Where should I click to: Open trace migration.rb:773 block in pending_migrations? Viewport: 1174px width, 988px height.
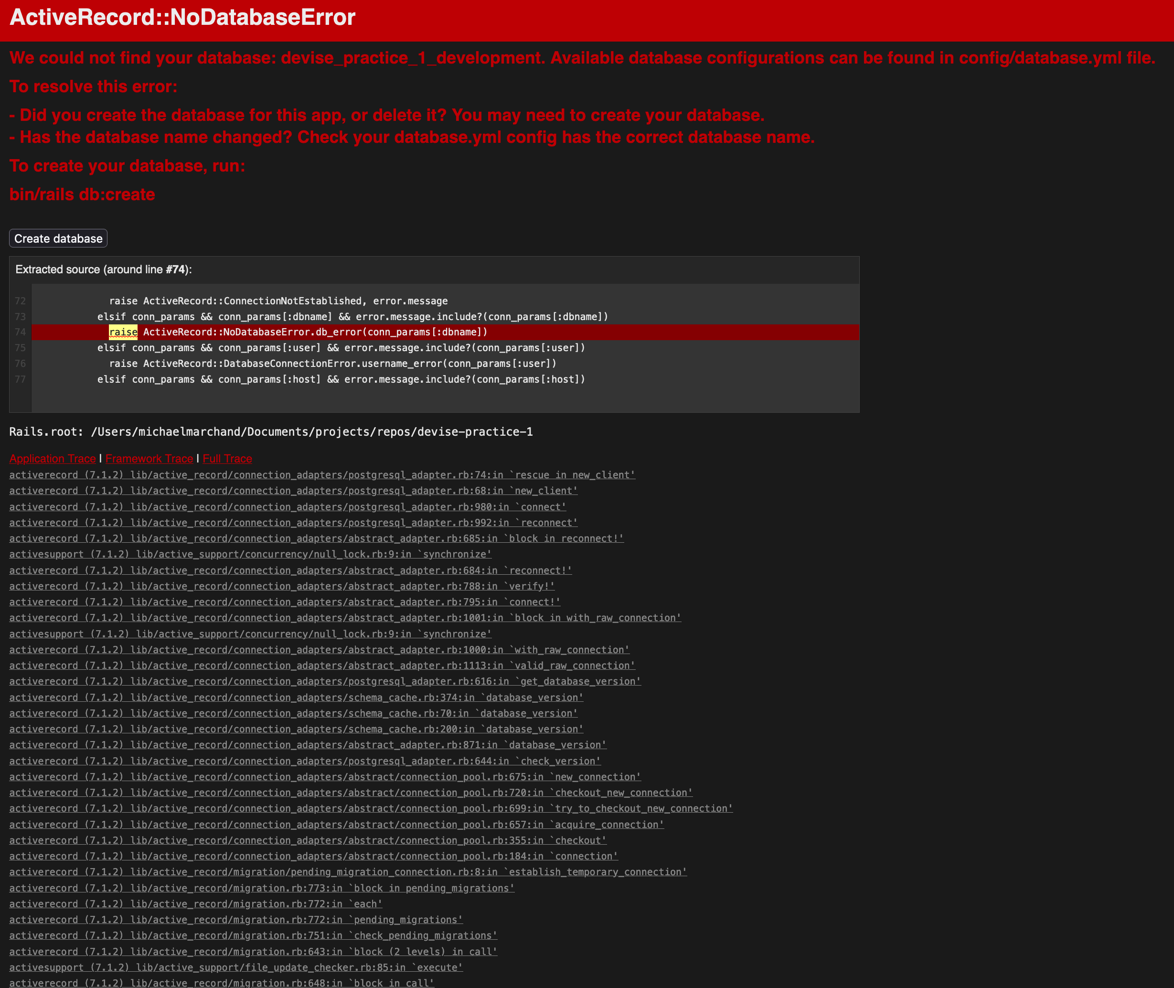click(262, 888)
